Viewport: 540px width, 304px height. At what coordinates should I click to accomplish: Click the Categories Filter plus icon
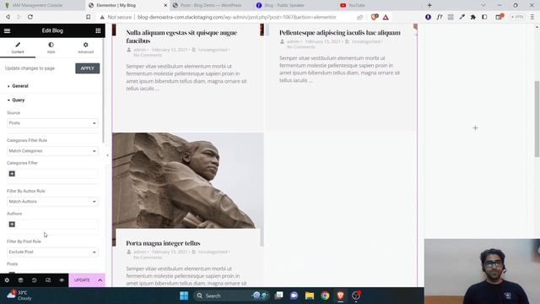coord(12,174)
